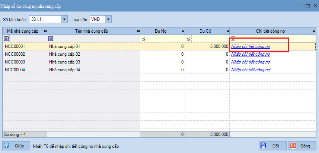This screenshot has height=153, width=319.
Task: Click the red power icon on Đóng
Action: click(x=293, y=146)
